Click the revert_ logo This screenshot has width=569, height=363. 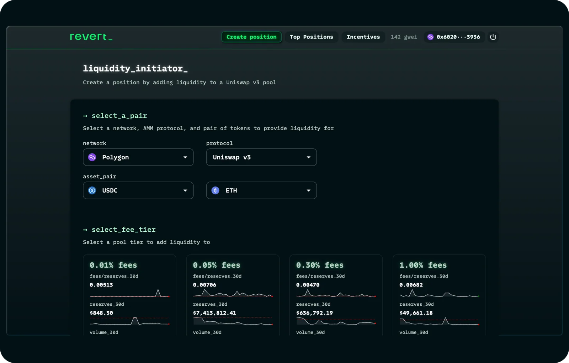pos(91,37)
